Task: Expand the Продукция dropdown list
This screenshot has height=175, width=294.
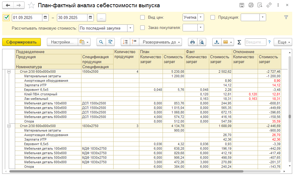Action: (x=263, y=17)
